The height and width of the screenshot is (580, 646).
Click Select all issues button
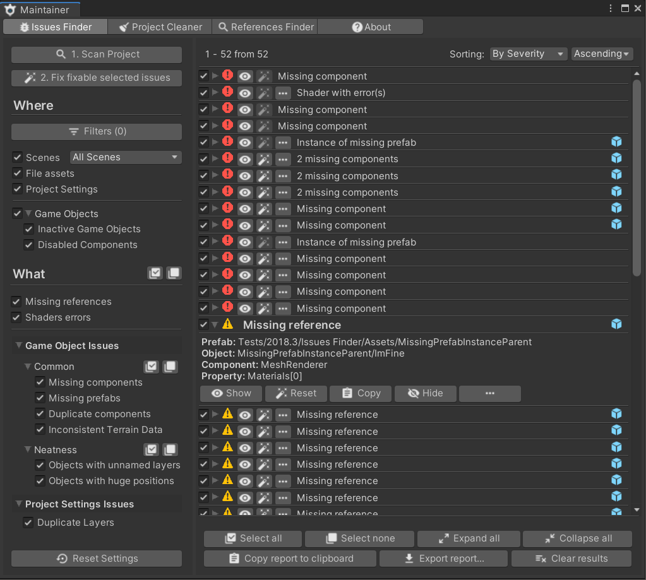click(x=253, y=538)
